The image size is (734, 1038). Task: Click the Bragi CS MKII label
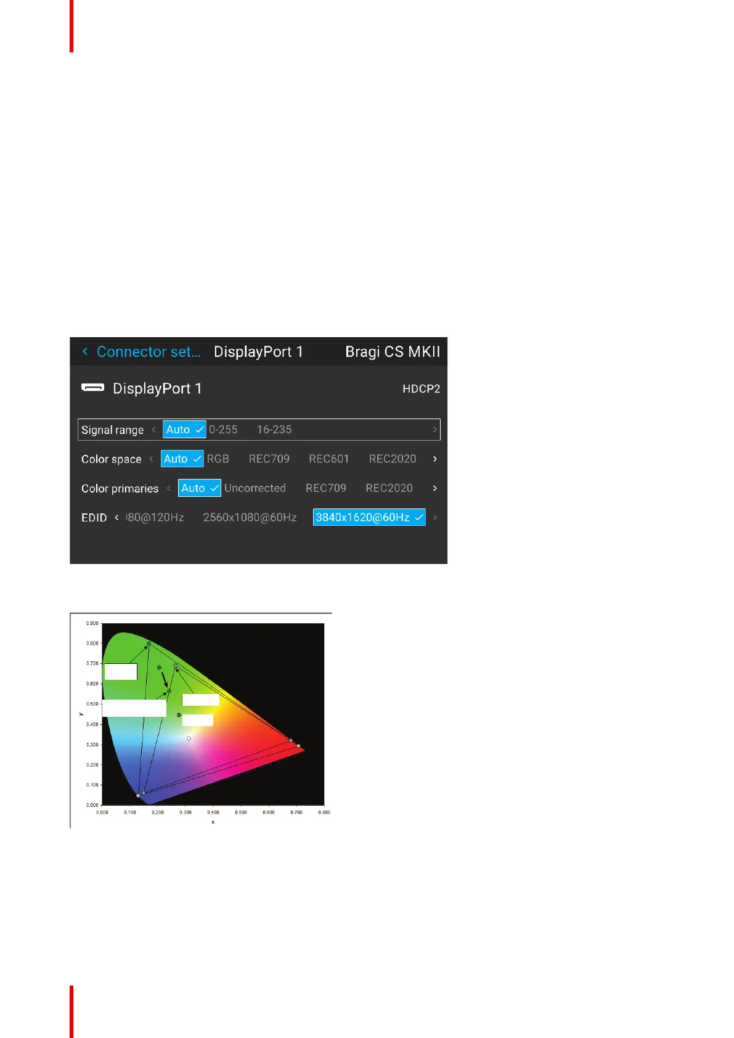393,352
